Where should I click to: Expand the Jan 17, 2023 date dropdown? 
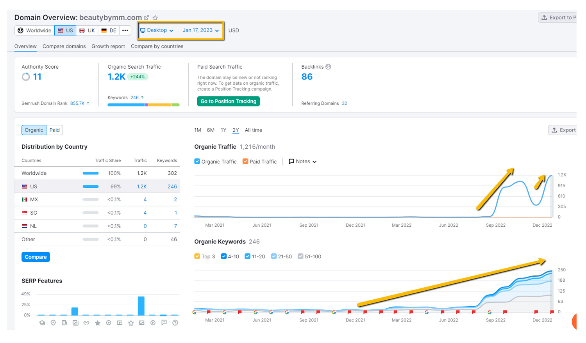tap(201, 30)
